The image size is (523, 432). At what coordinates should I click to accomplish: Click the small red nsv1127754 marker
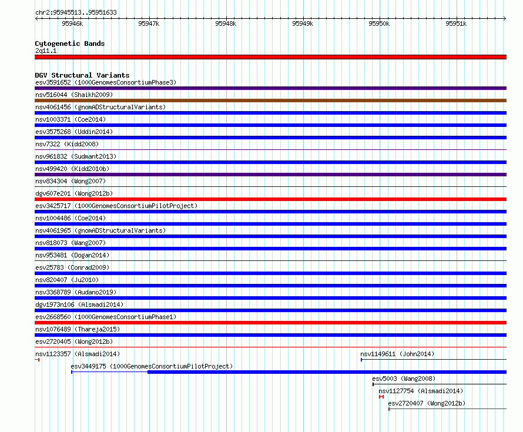click(x=381, y=397)
